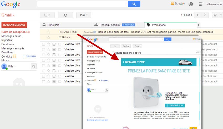Tick checkbox for last Viadeo Live email
The width and height of the screenshot is (223, 129).
[43, 82]
